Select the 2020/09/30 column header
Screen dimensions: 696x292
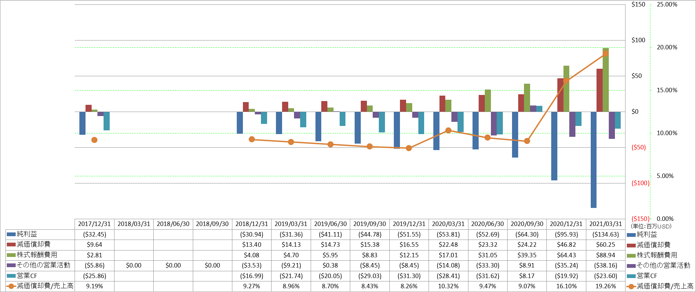(x=527, y=224)
